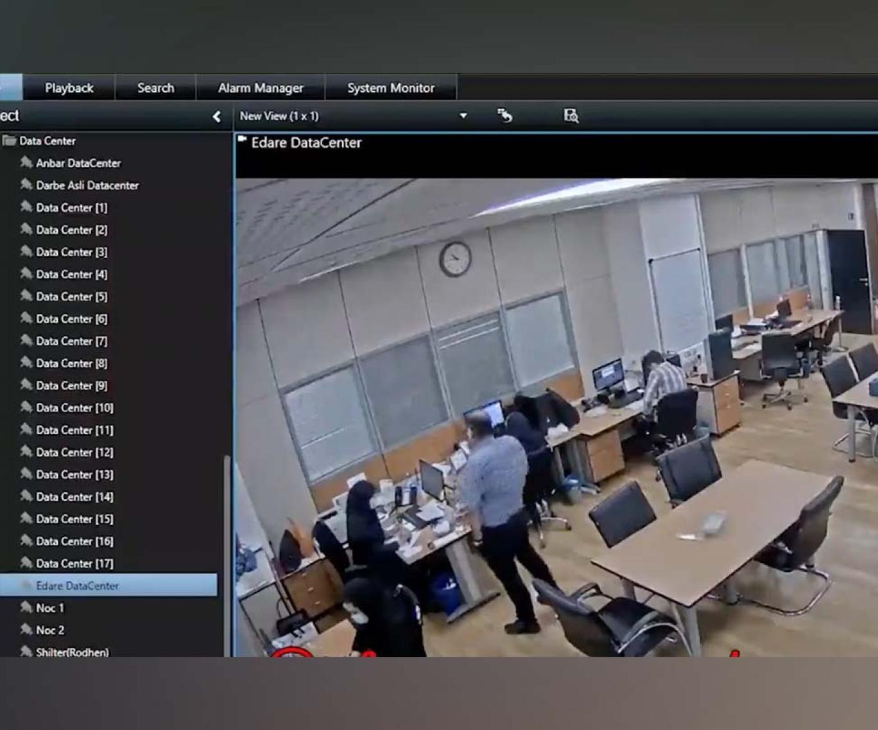
Task: Click the view setup icon in toolbar
Action: 505,116
